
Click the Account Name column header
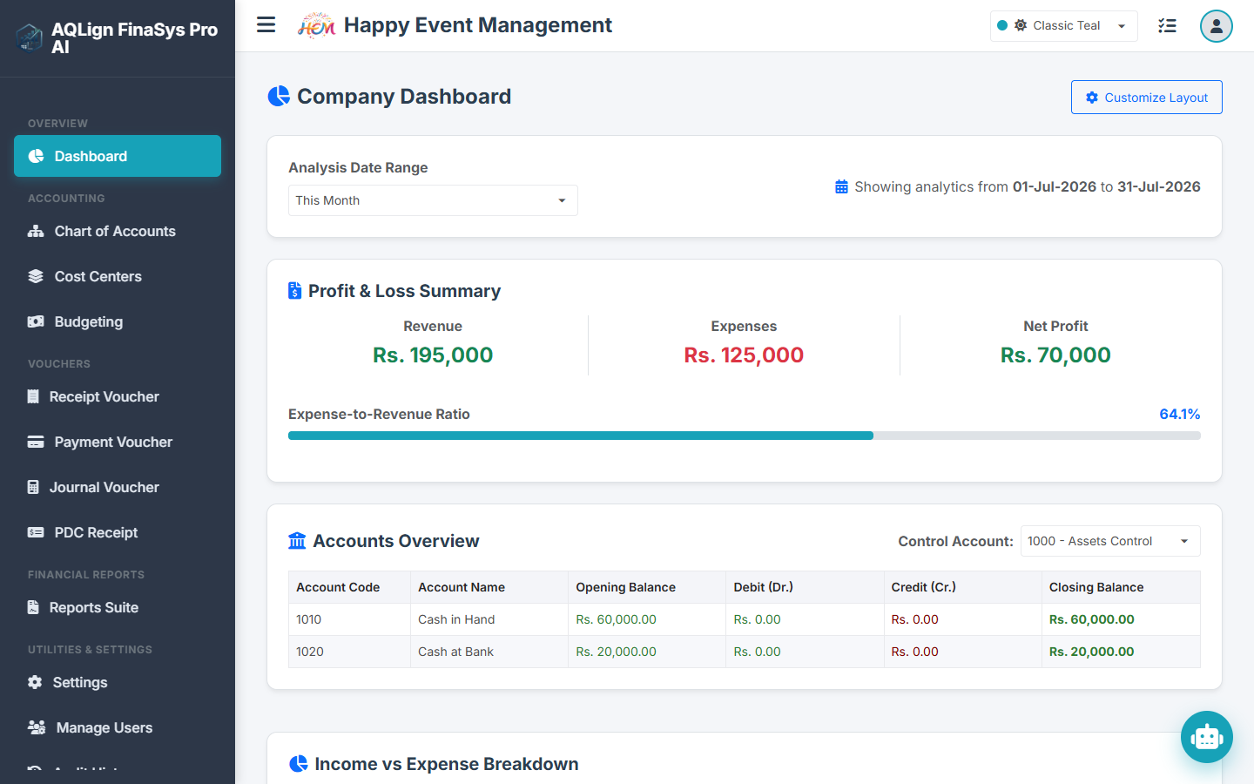click(489, 587)
